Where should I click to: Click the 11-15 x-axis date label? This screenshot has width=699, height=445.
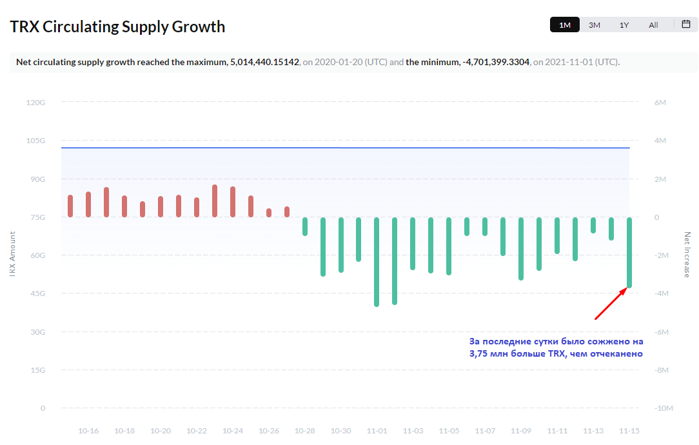tap(629, 431)
